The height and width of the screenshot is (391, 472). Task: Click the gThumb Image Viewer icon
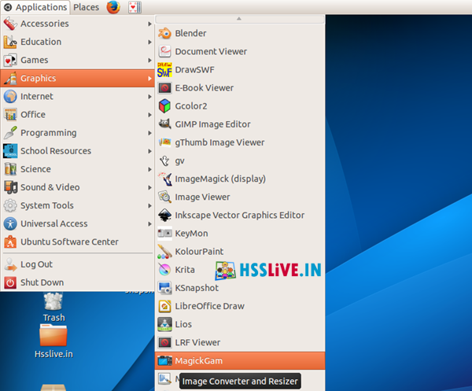coord(164,142)
